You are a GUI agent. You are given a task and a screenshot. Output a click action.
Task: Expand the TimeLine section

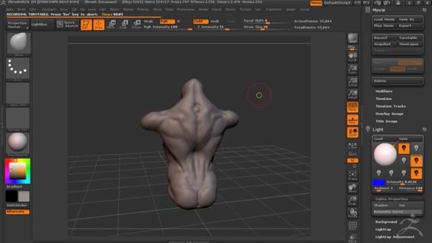[383, 99]
